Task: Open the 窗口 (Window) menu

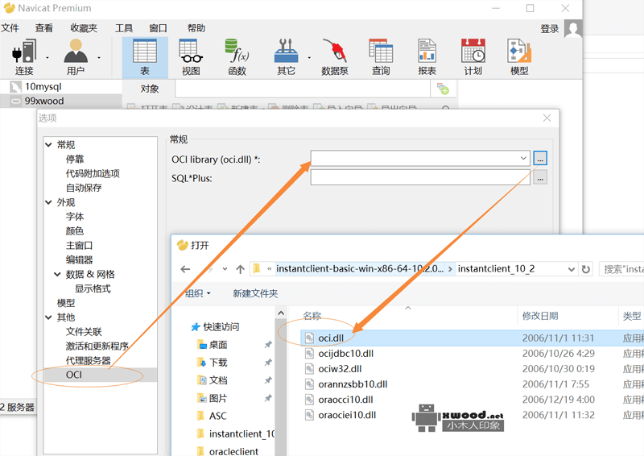Action: [158, 28]
